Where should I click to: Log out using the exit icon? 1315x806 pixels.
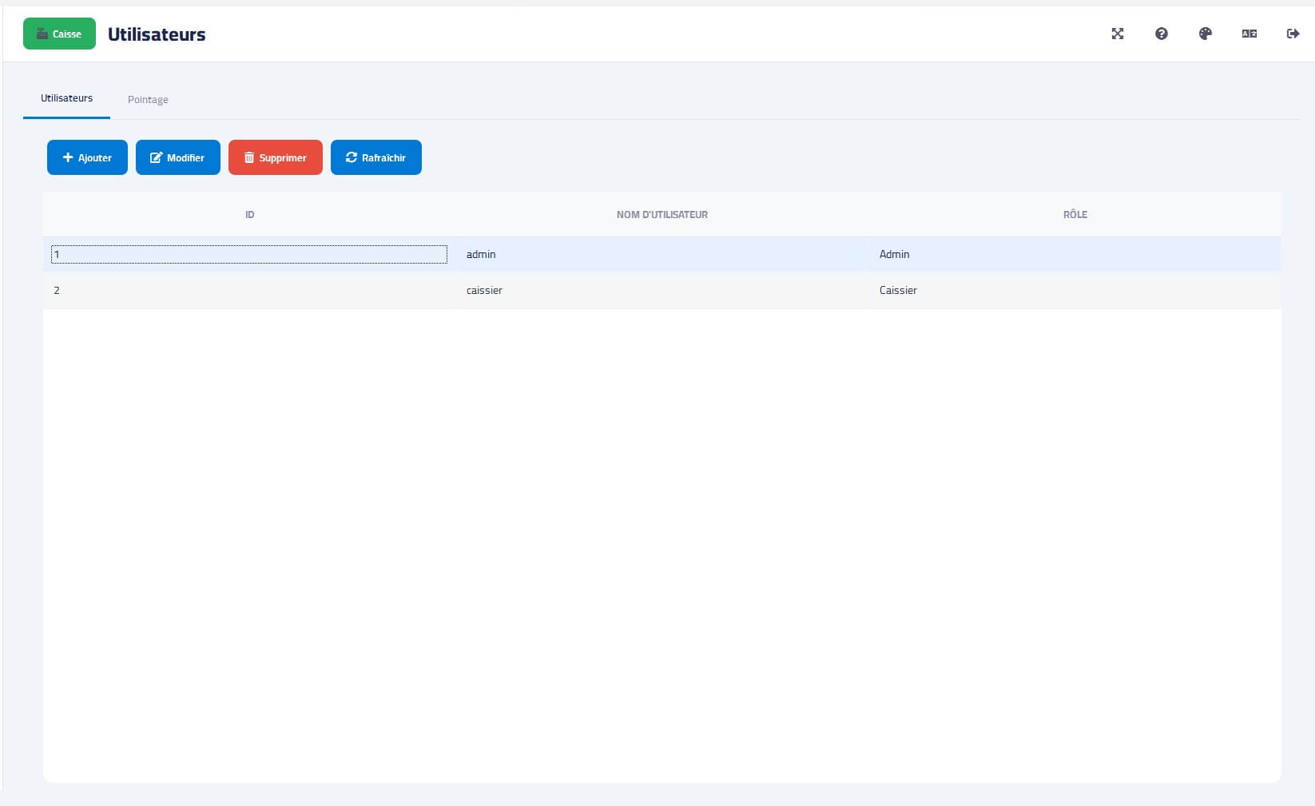point(1293,34)
